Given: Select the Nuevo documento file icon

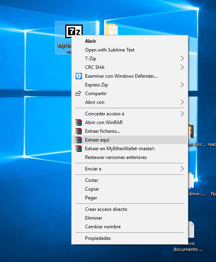Looking at the screenshot, I should (191, 229).
